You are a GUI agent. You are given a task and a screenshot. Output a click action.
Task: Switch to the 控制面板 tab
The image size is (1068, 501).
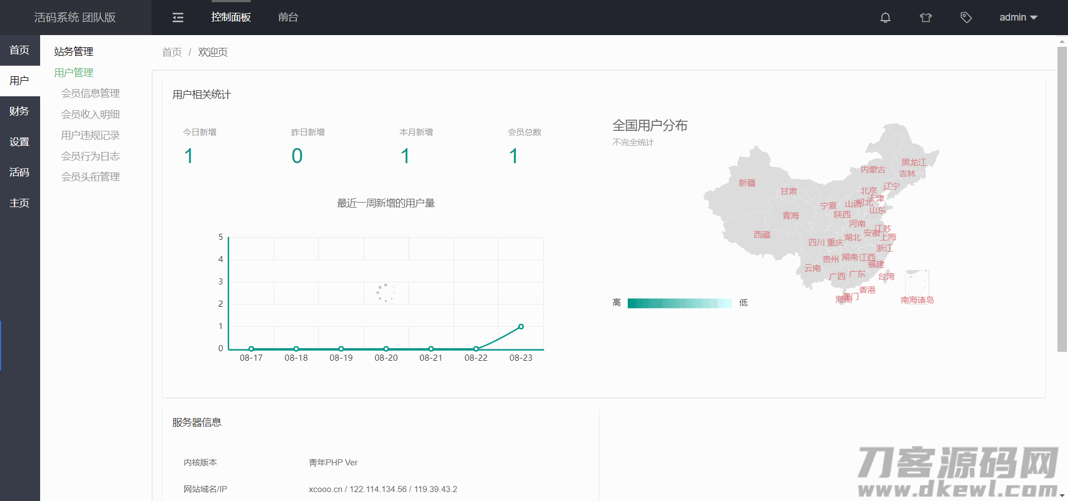(x=231, y=18)
